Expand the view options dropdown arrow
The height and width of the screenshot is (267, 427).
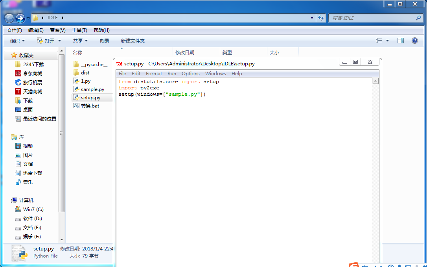pyautogui.click(x=388, y=41)
